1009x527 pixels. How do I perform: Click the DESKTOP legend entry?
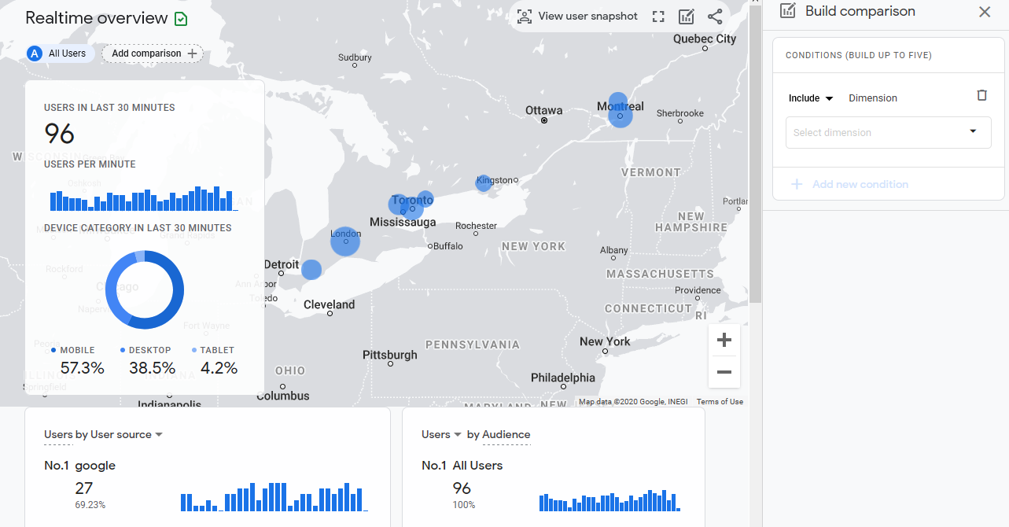click(145, 350)
